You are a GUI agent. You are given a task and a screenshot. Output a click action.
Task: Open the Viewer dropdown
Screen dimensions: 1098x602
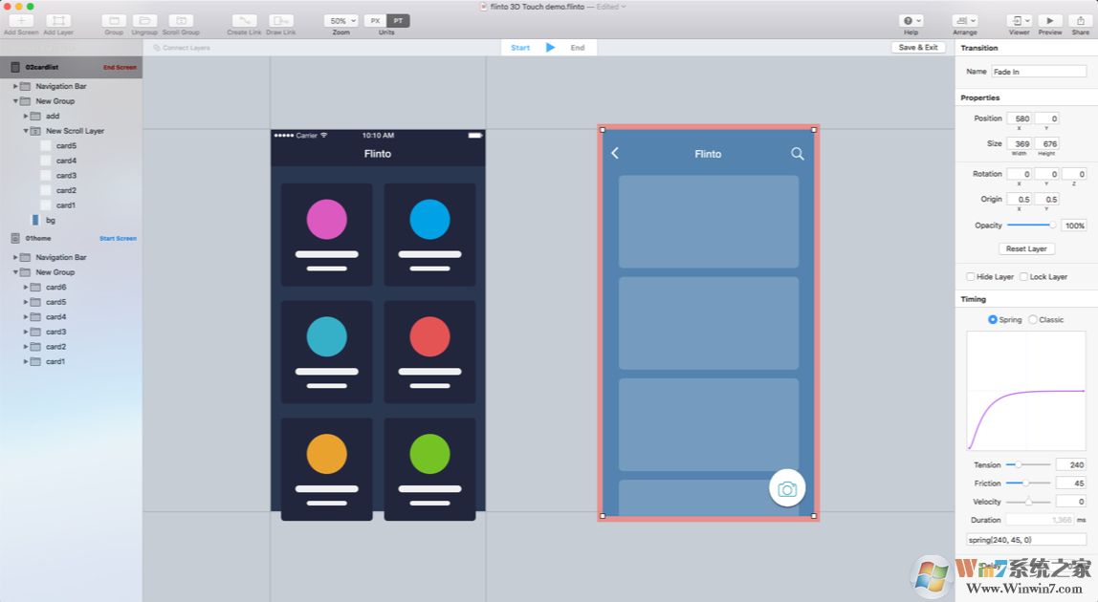pyautogui.click(x=1019, y=21)
